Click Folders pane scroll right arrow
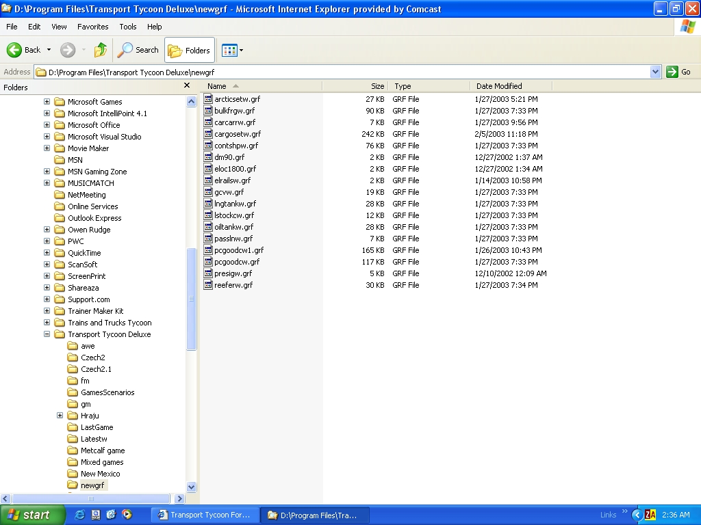701x525 pixels. [180, 498]
